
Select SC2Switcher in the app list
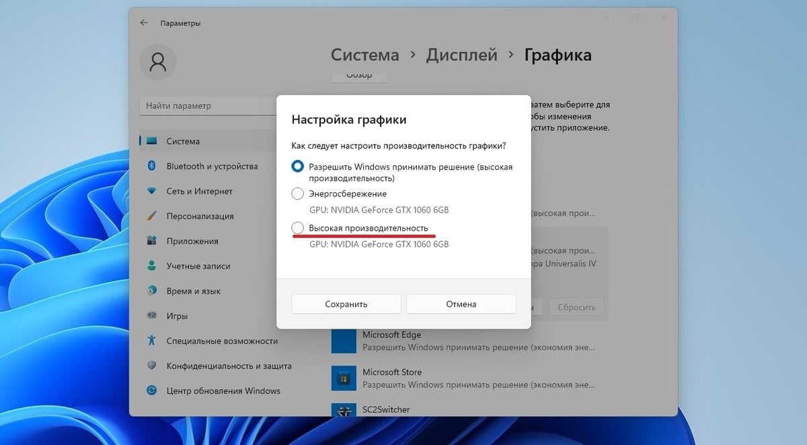[x=469, y=409]
